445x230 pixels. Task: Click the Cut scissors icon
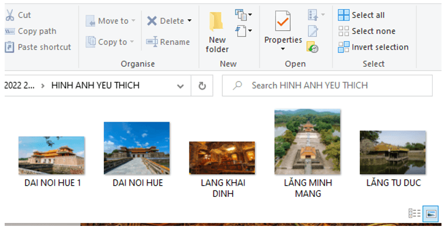(10, 15)
